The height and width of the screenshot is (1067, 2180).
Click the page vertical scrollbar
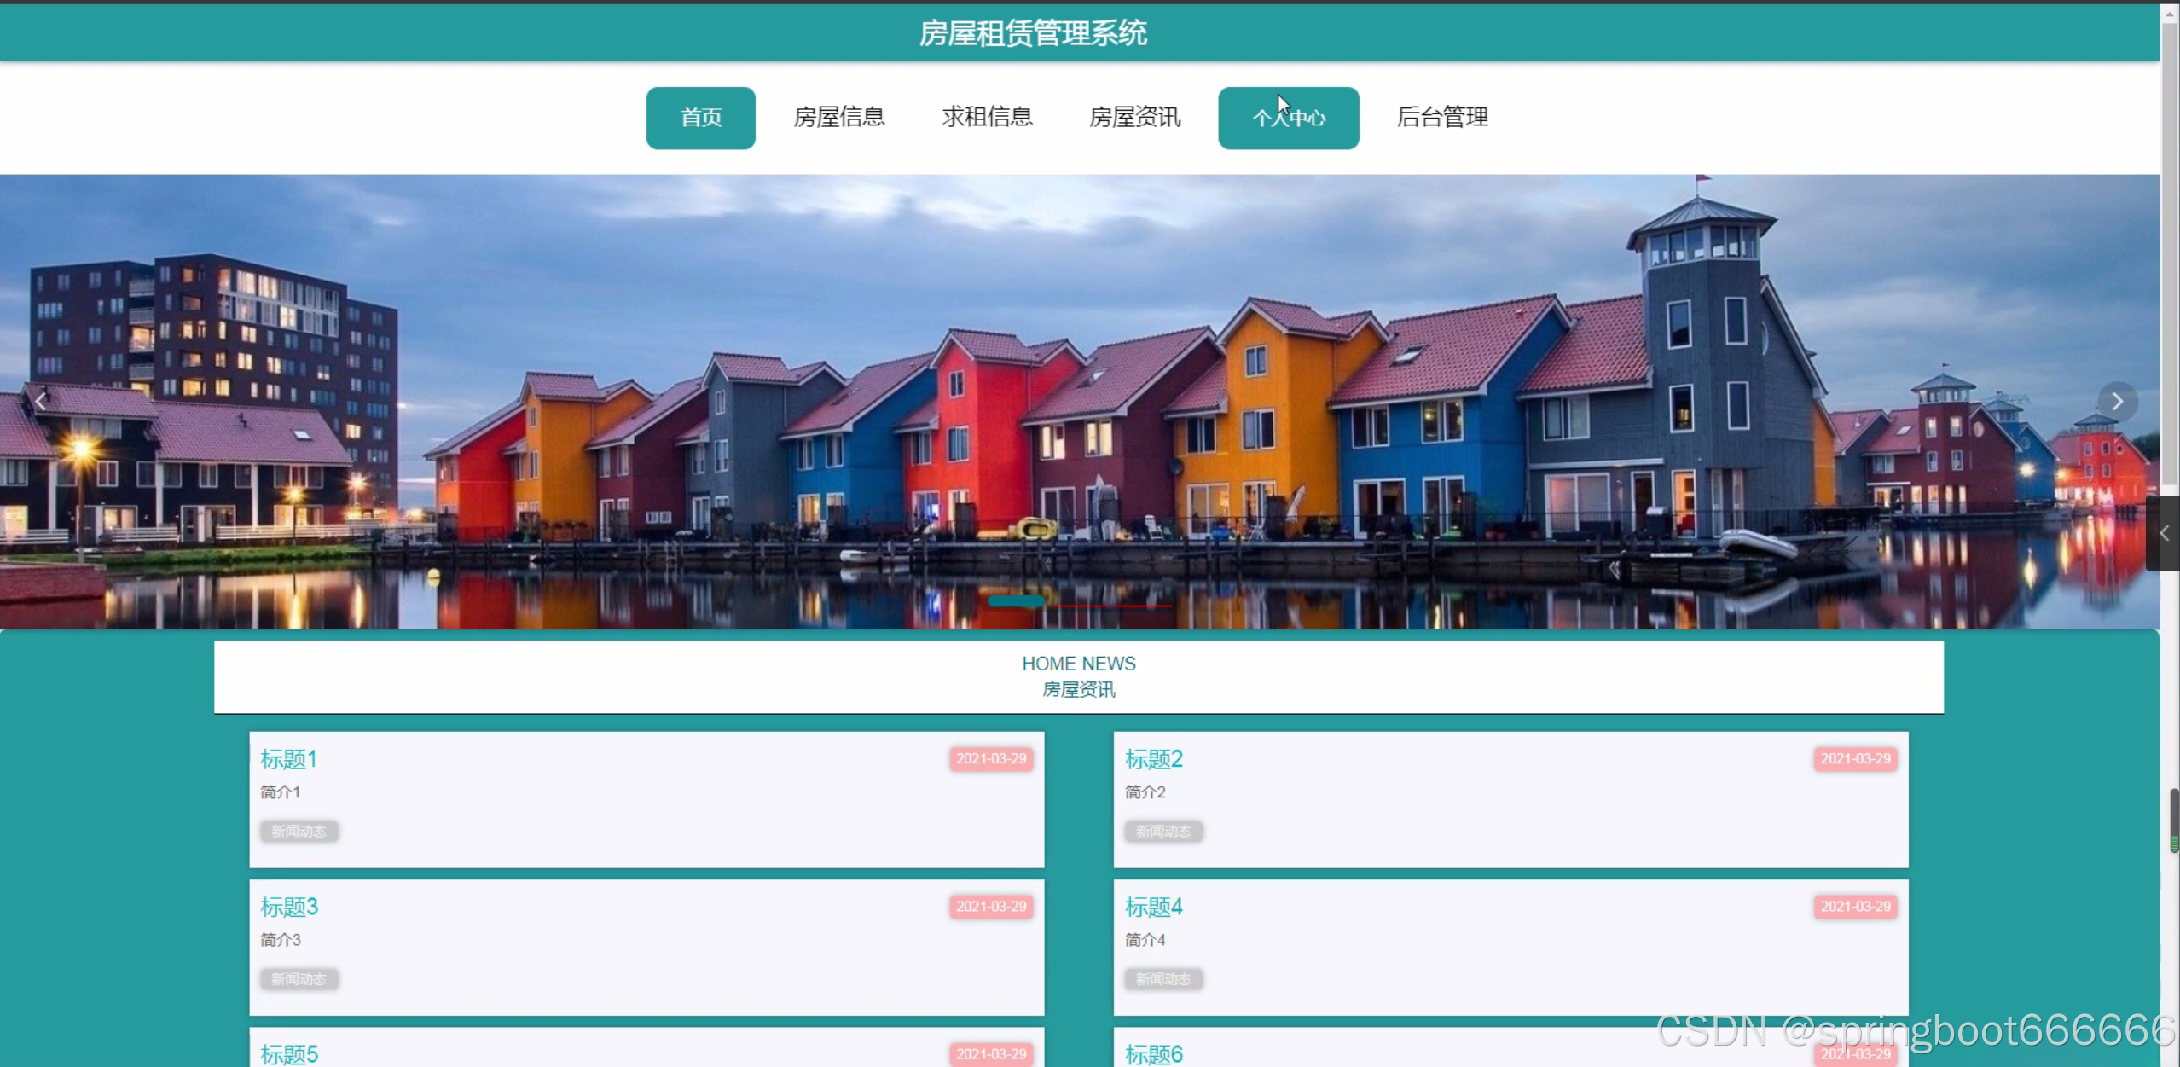pyautogui.click(x=2169, y=256)
